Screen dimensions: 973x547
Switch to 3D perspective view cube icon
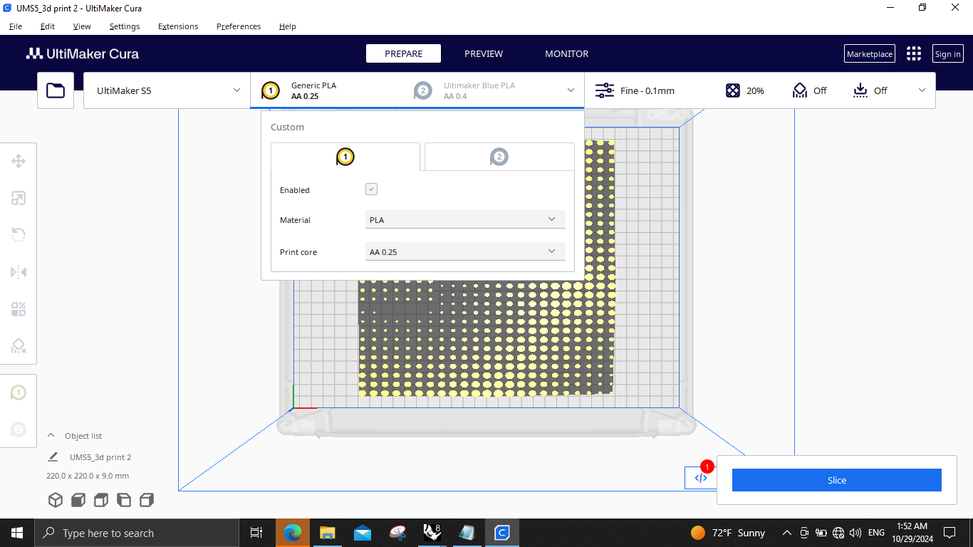[56, 500]
